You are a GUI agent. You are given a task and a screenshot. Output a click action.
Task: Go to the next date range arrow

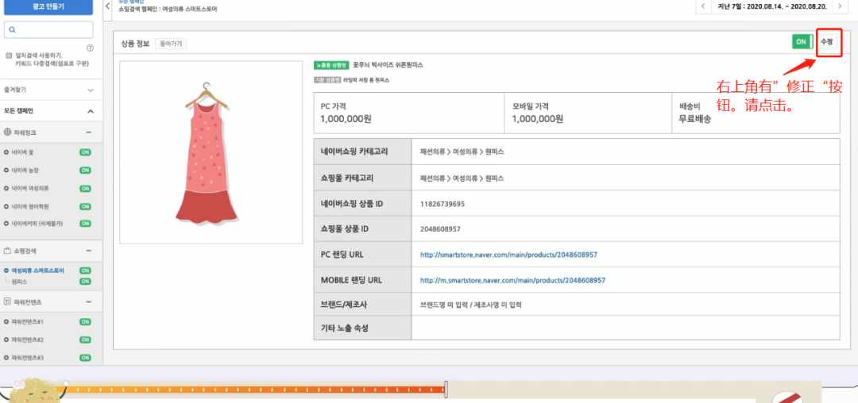tap(840, 6)
